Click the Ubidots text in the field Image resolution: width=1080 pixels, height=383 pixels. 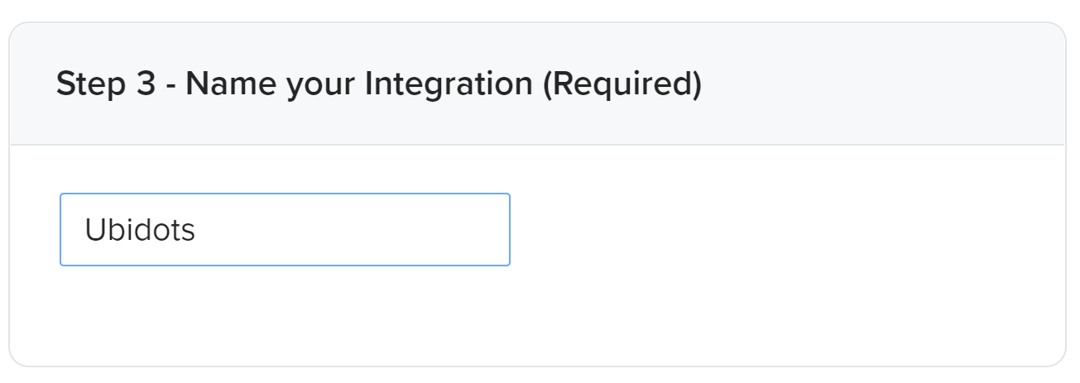[x=140, y=230]
